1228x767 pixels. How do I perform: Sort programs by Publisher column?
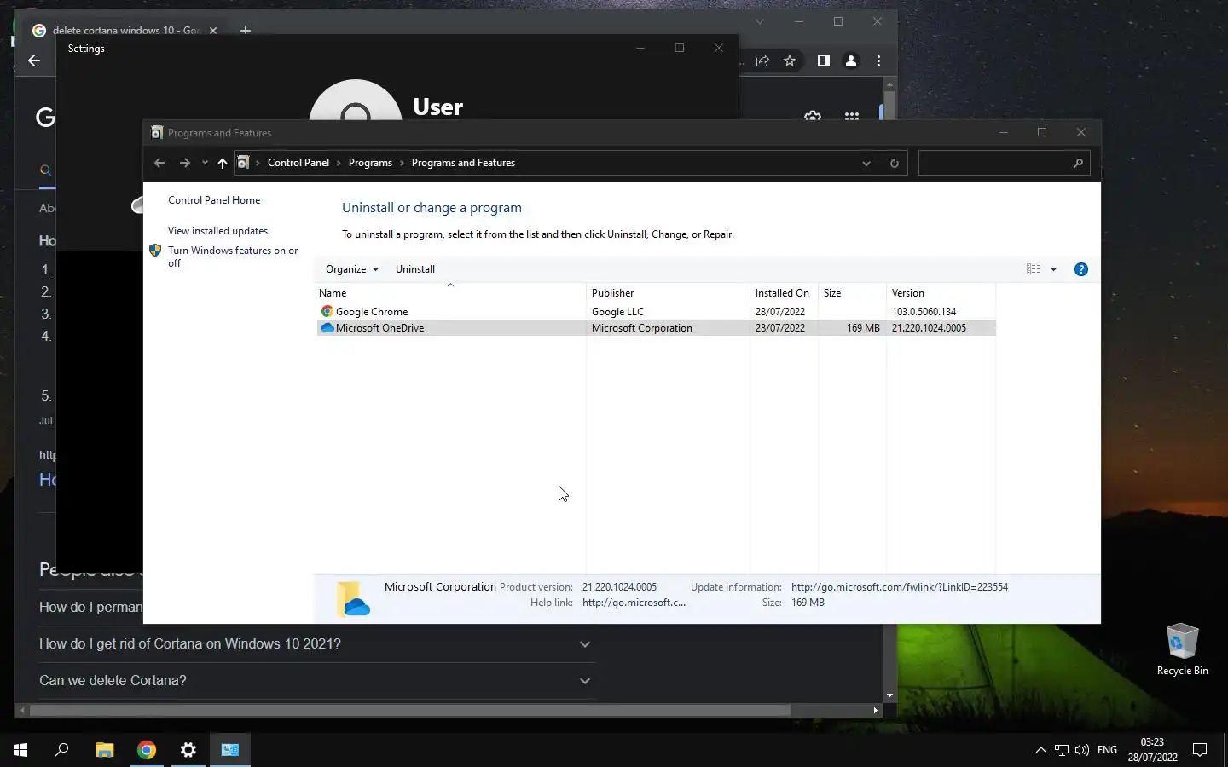668,292
